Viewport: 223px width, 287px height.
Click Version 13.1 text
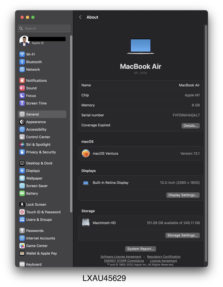[190, 154]
